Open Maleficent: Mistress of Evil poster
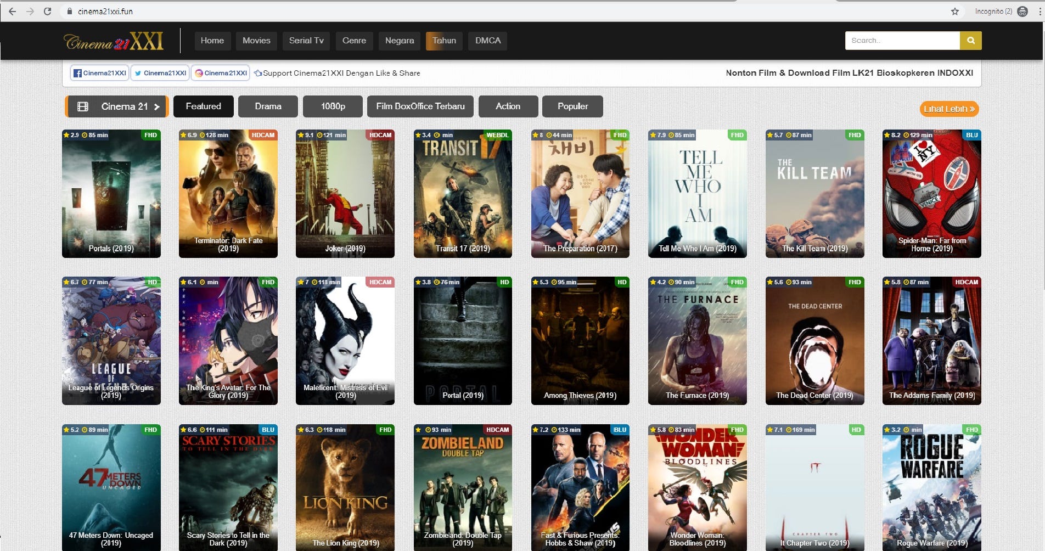This screenshot has height=551, width=1045. (x=345, y=341)
